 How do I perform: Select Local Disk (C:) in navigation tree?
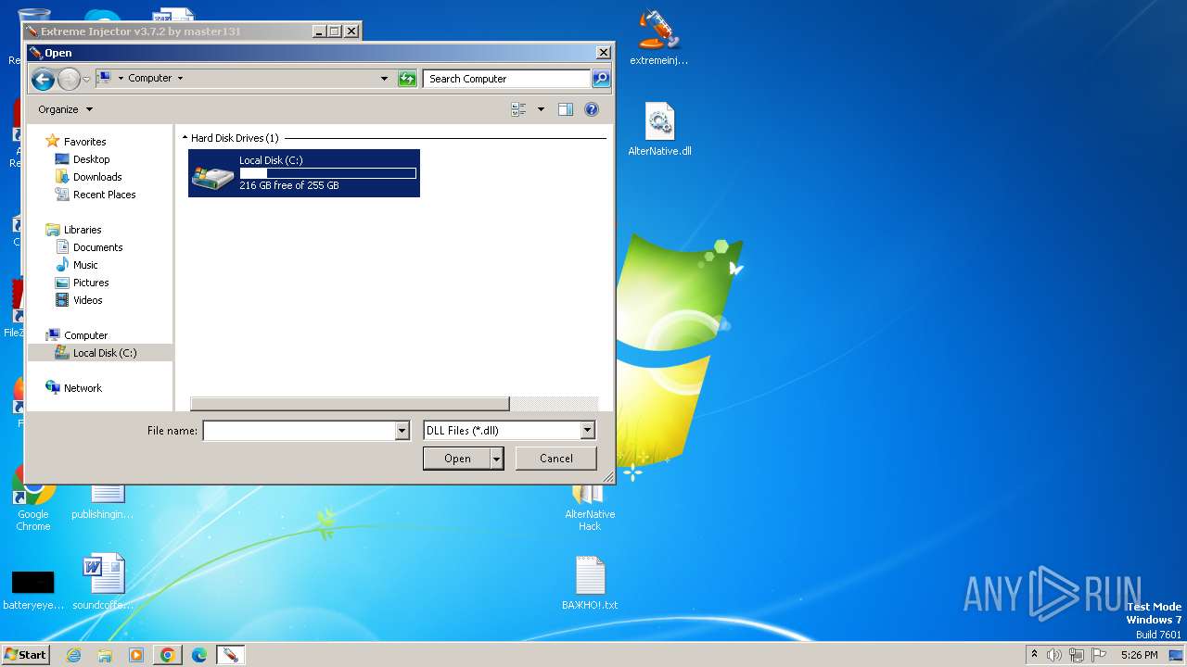(100, 353)
